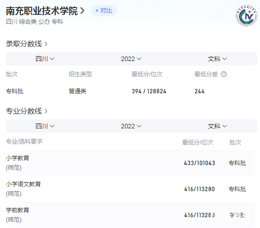Click the + 对比 compare button
The width and height of the screenshot is (260, 228).
click(x=103, y=11)
